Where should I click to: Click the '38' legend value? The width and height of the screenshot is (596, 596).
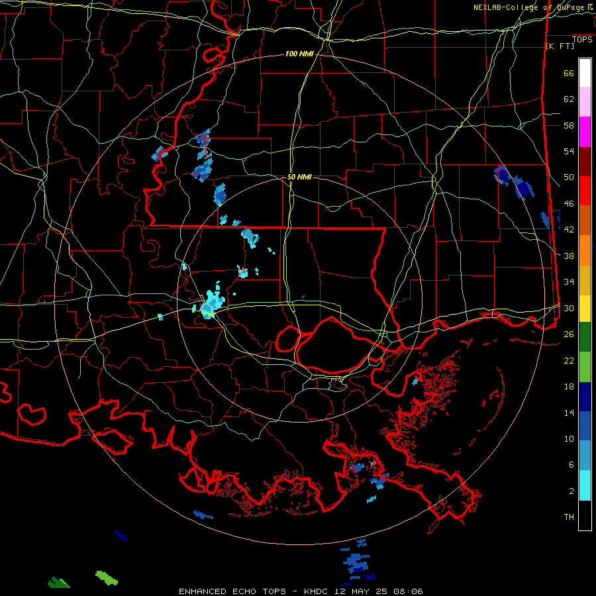[x=569, y=256]
